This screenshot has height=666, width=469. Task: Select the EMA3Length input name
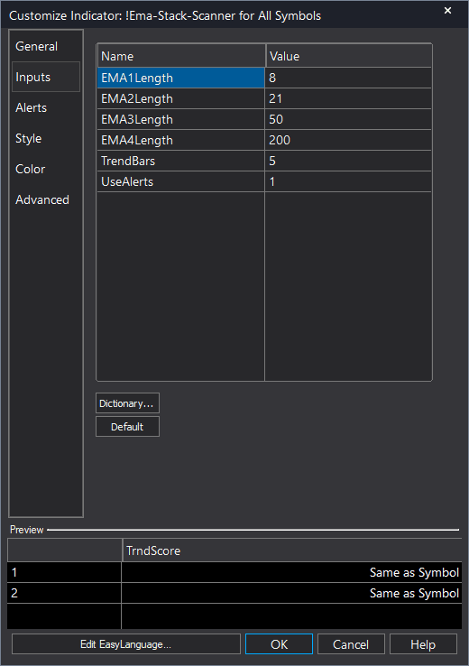coord(180,119)
